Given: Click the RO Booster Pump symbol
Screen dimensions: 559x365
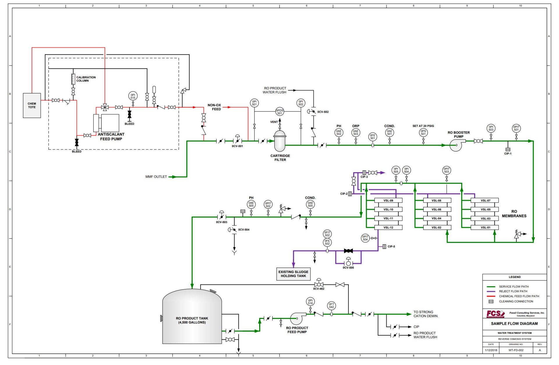Looking at the screenshot, I should pyautogui.click(x=457, y=145).
